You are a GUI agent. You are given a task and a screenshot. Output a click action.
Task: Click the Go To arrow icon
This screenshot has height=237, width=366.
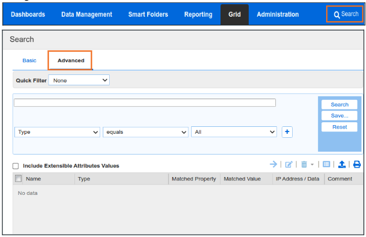coord(274,164)
